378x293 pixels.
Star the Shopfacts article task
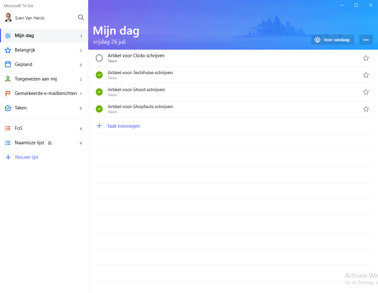coord(366,109)
